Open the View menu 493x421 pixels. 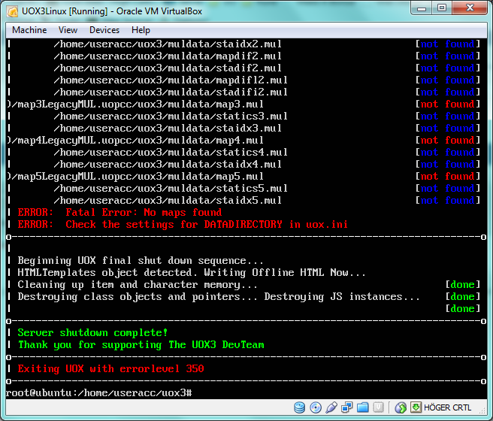coord(68,30)
